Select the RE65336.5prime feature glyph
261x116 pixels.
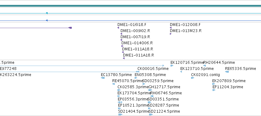[x=227, y=72]
